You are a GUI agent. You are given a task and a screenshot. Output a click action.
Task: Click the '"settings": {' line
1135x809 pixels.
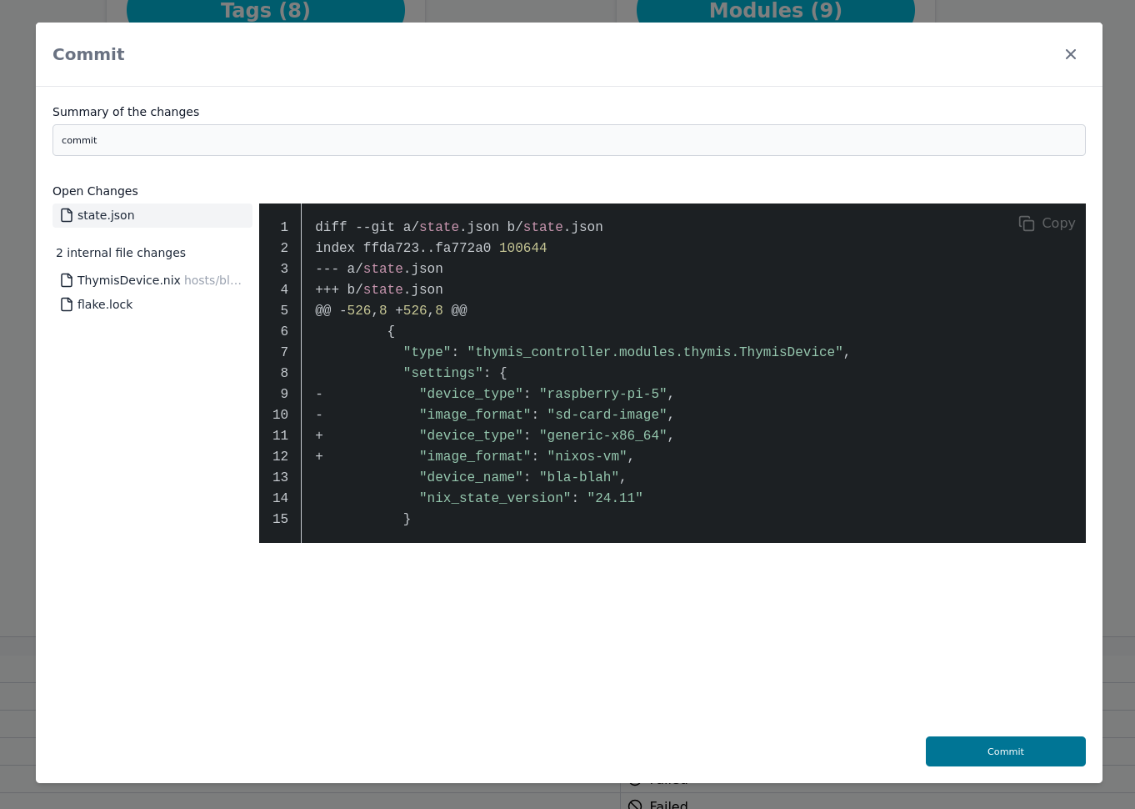[x=455, y=373]
